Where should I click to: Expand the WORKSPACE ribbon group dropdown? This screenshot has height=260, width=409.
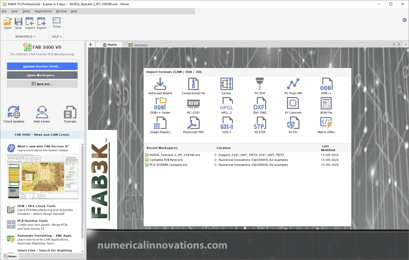pos(25,37)
